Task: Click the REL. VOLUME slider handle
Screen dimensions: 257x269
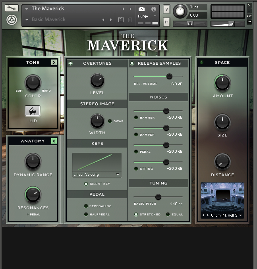Action: (x=169, y=77)
